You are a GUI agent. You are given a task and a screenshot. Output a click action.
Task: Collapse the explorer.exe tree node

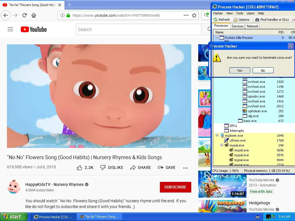point(217,135)
